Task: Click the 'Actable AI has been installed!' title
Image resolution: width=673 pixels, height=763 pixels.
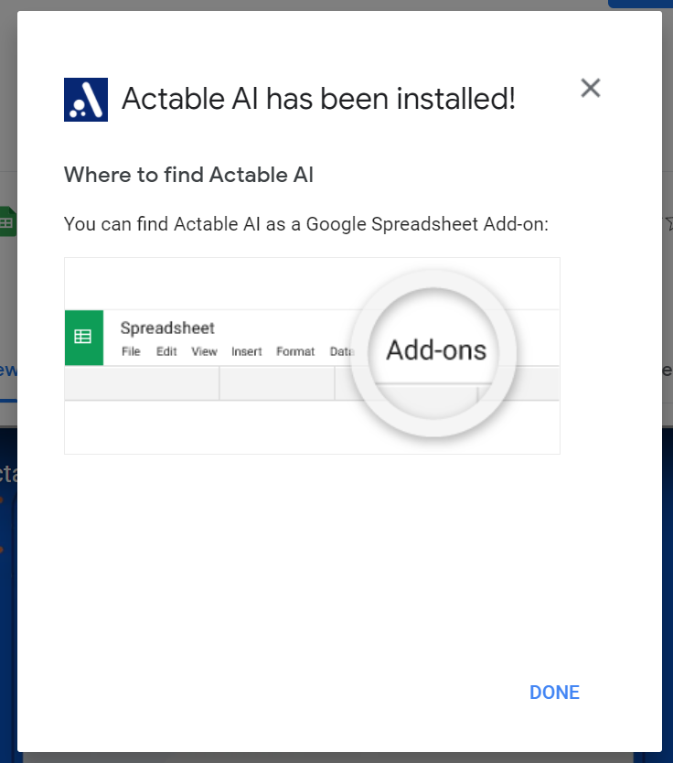Action: coord(318,99)
